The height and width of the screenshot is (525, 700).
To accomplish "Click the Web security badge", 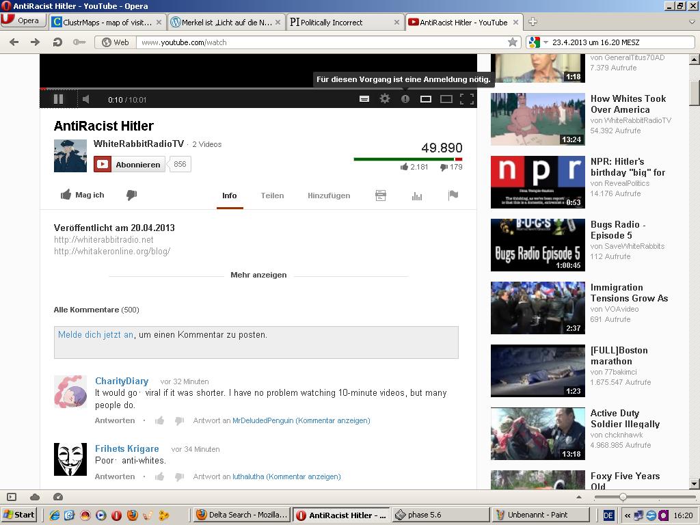I will pos(116,42).
